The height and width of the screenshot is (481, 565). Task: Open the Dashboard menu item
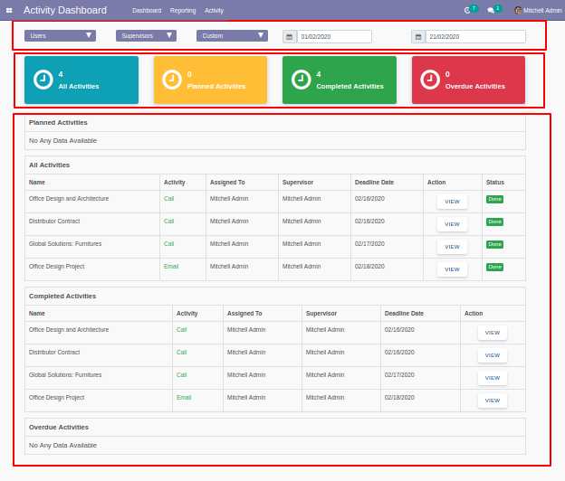tap(147, 11)
